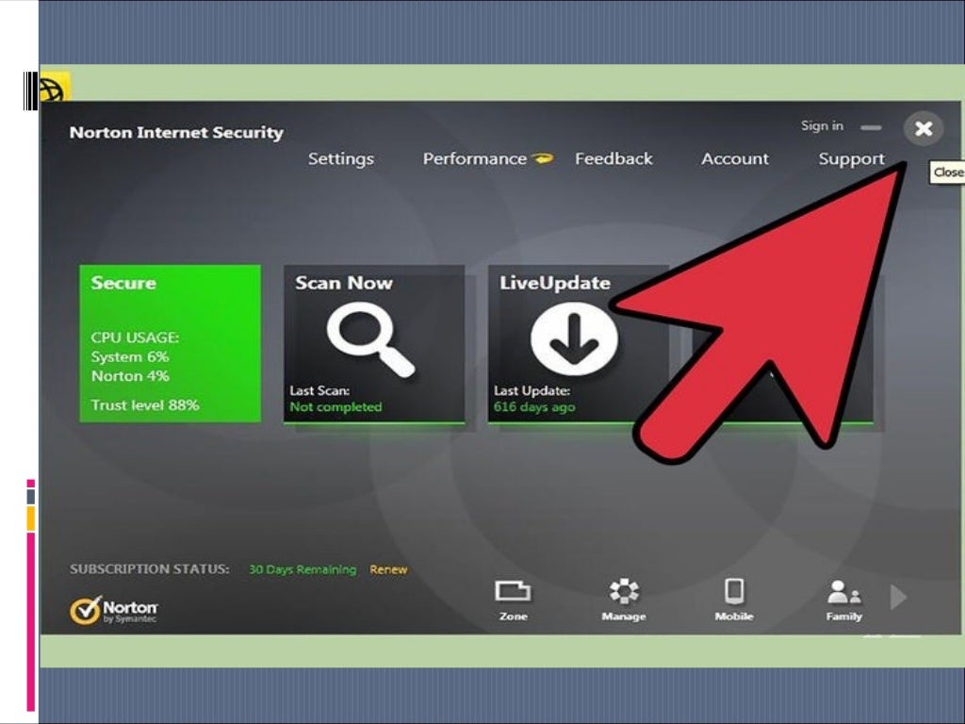Click the yellow Performance gauge icon
Image resolution: width=965 pixels, height=724 pixels.
(542, 158)
